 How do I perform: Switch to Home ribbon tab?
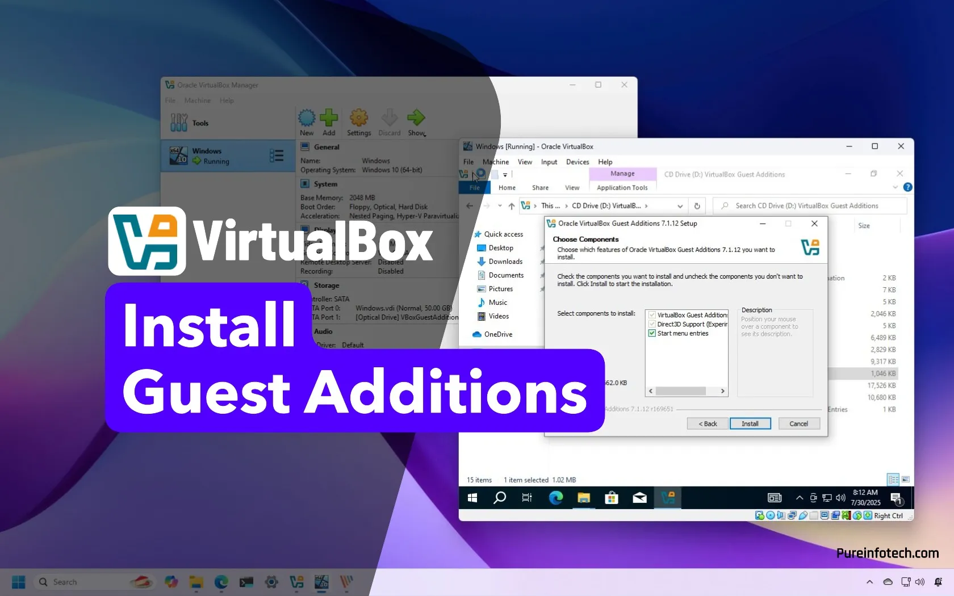click(507, 188)
